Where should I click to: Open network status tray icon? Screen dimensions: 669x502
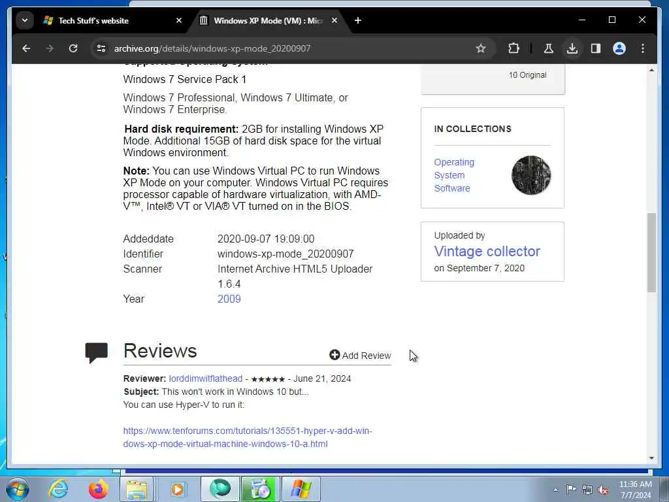point(587,490)
